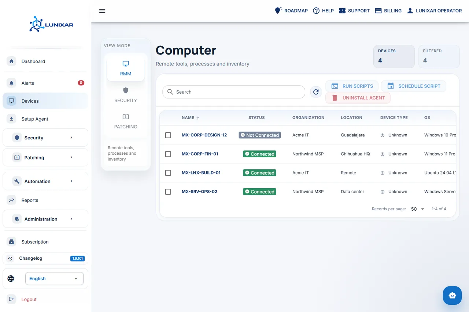469x312 pixels.
Task: Sort by the Organization column header
Action: pos(308,117)
